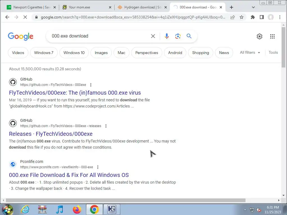
Task: Open the Extensions puzzle icon
Action: [253, 17]
